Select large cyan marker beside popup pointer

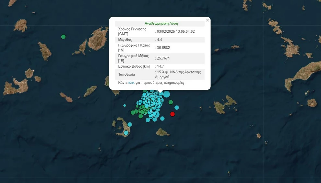[166, 94]
